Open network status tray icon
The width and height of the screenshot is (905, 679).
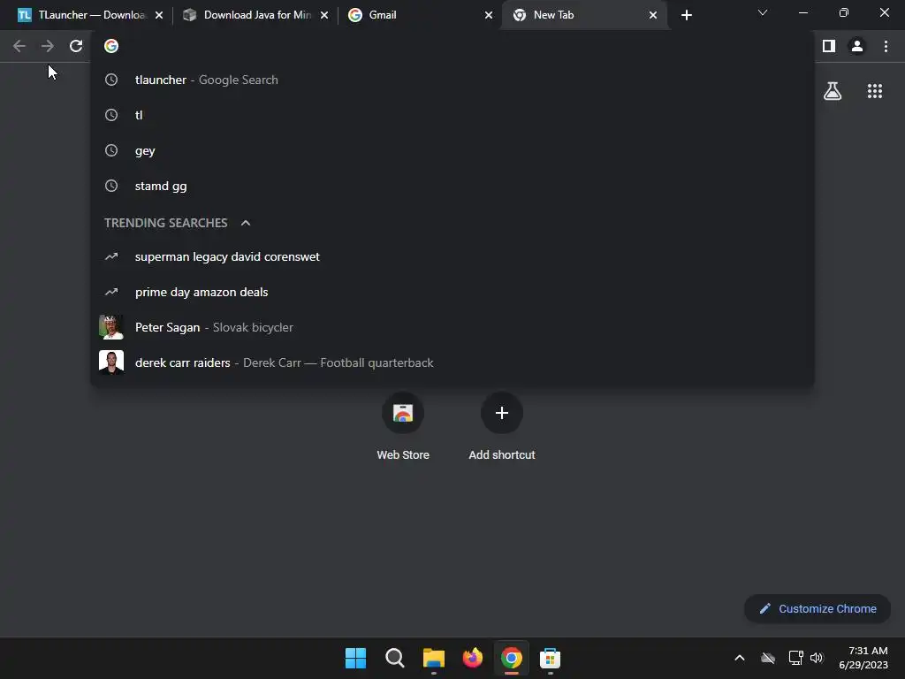(796, 658)
